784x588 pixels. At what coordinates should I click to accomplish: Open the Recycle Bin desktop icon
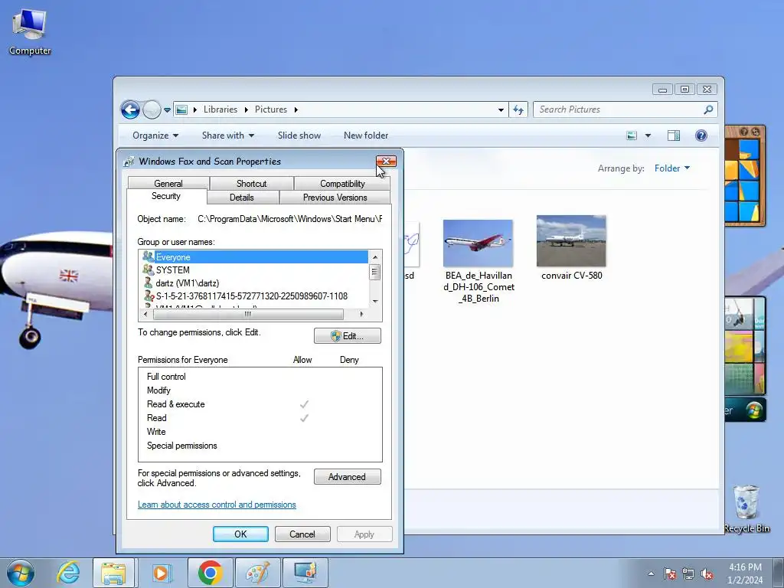click(x=746, y=508)
